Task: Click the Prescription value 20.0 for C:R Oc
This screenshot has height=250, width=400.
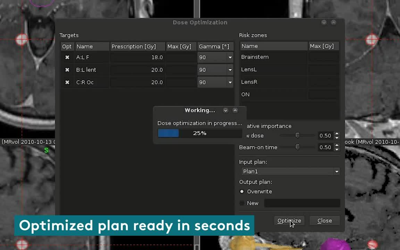Action: coord(138,82)
